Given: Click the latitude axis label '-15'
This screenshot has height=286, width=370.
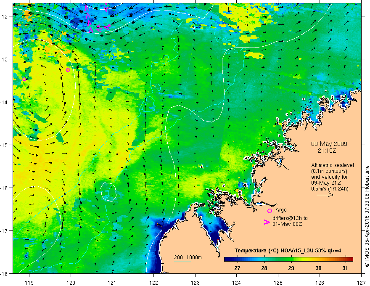Looking at the screenshot, I should point(5,145).
